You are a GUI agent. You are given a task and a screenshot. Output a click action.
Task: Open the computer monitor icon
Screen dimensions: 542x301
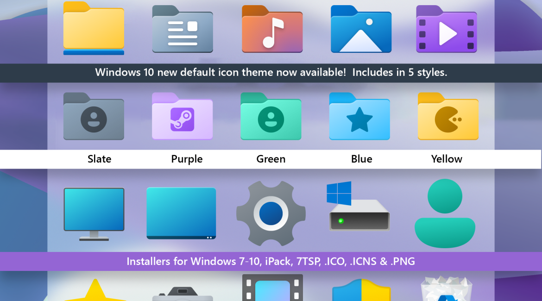[x=94, y=214]
